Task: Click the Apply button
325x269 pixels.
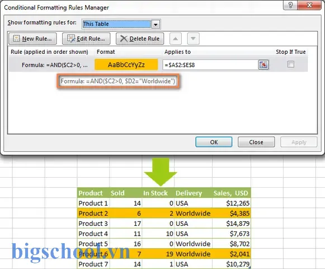Action: tap(299, 142)
